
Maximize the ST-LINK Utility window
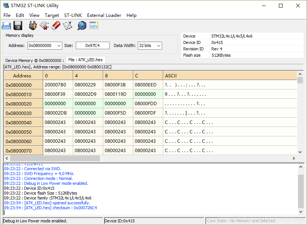point(281,6)
